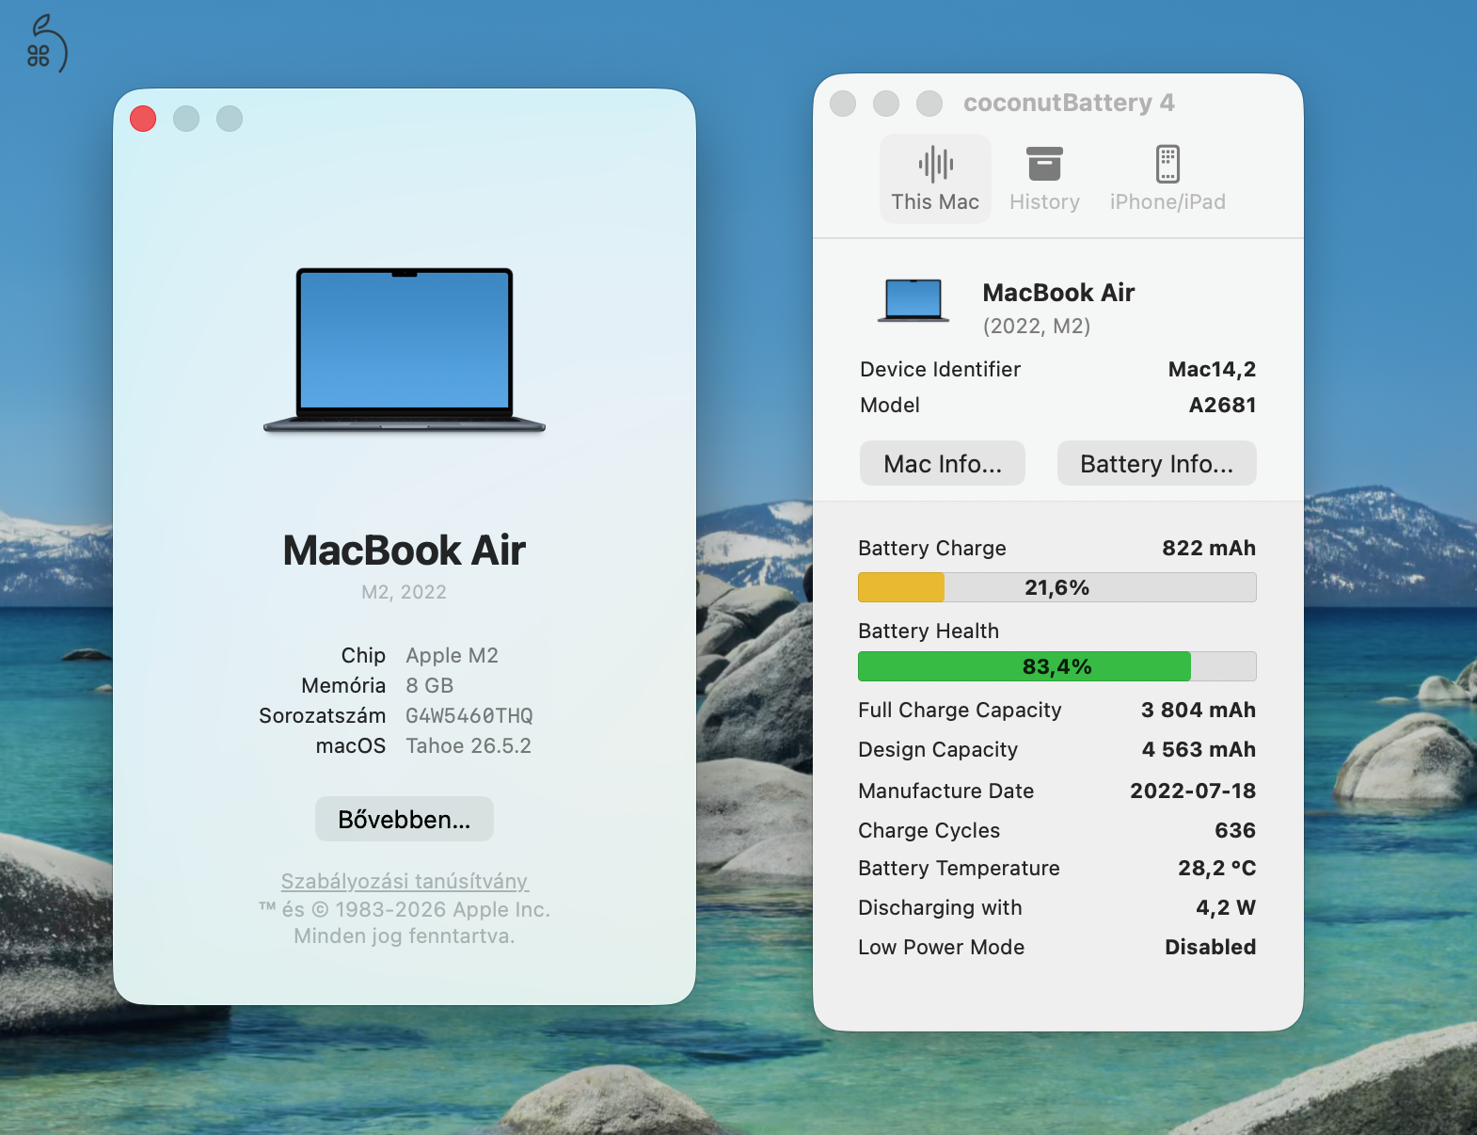Click the MacBook Air name in coconutBattery
1477x1135 pixels.
tap(1058, 293)
